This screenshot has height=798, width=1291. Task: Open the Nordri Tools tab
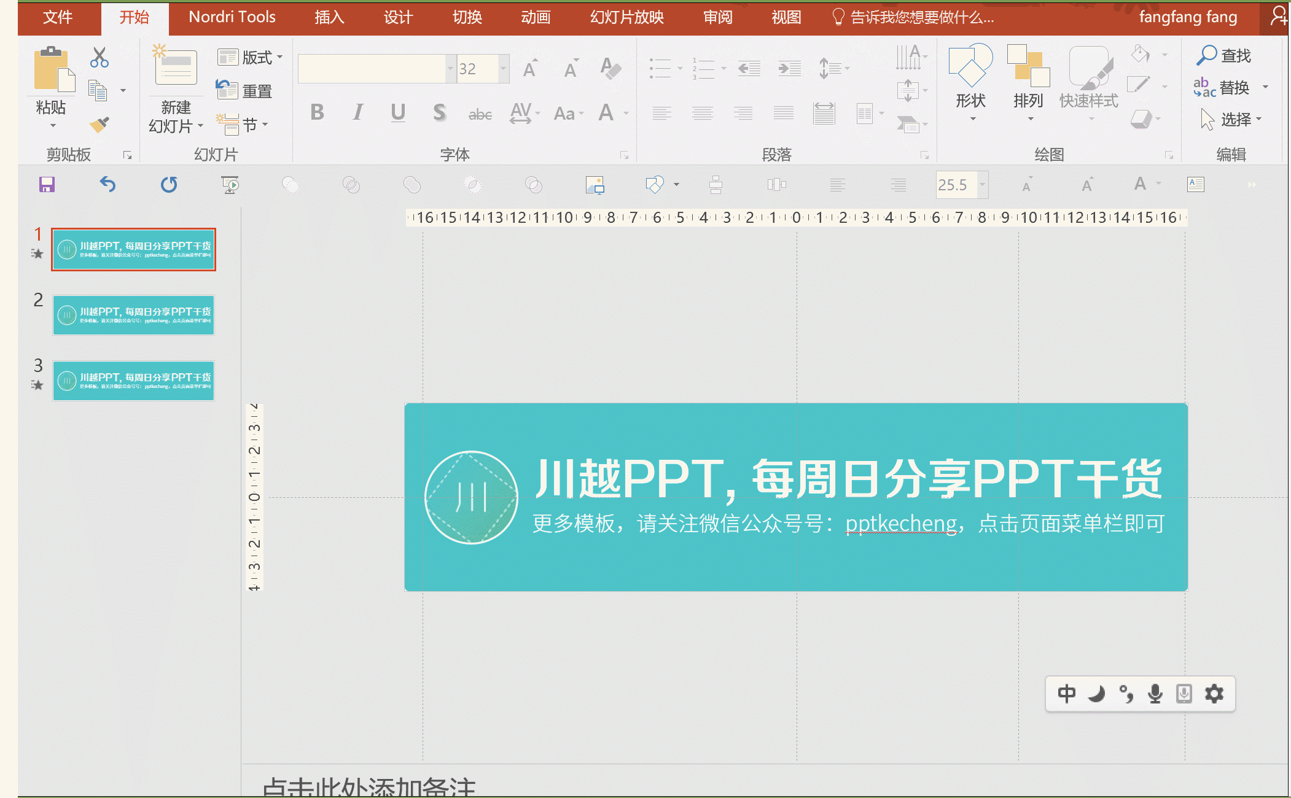coord(232,17)
